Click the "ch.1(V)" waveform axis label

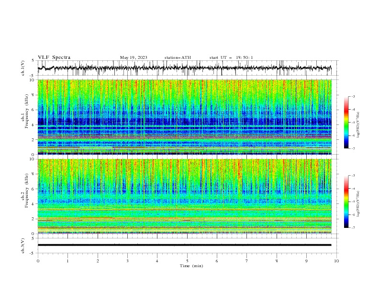pos(23,68)
